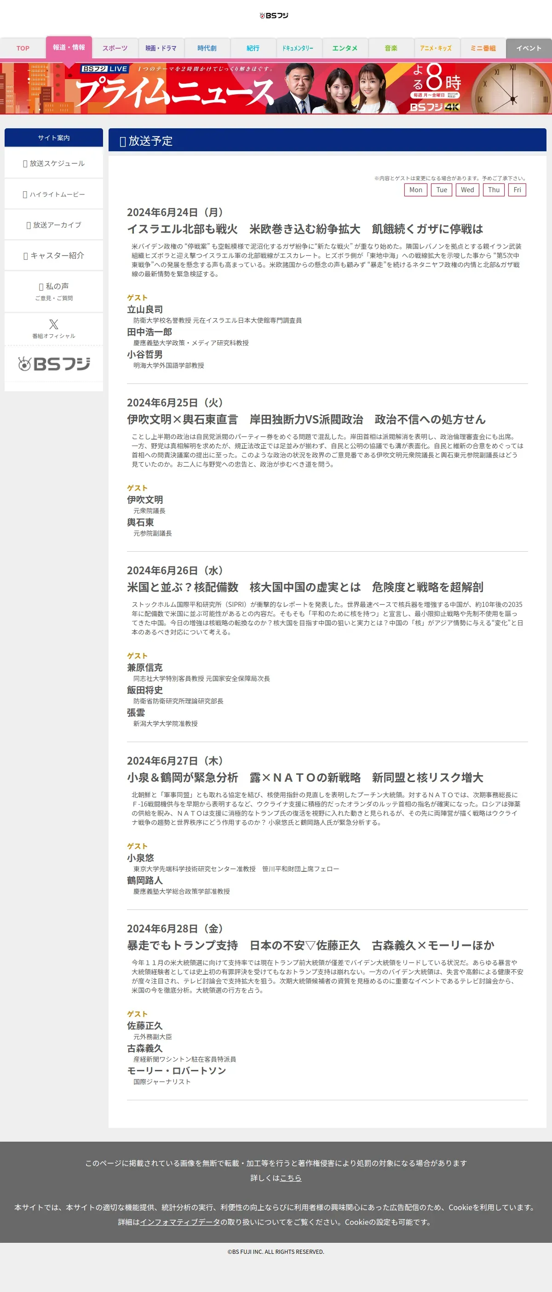Viewport: 552px width, 1292px height.
Task: Jump to Fri schedule button
Action: tap(517, 189)
